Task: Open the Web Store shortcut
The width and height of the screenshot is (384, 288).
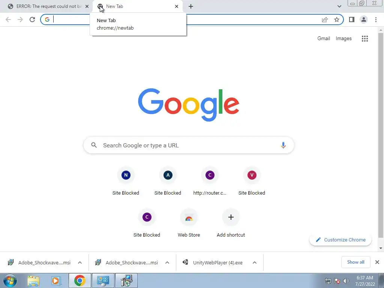Action: point(189,223)
